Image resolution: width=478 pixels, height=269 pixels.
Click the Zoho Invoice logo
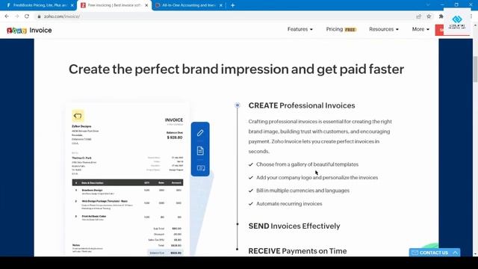(29, 30)
